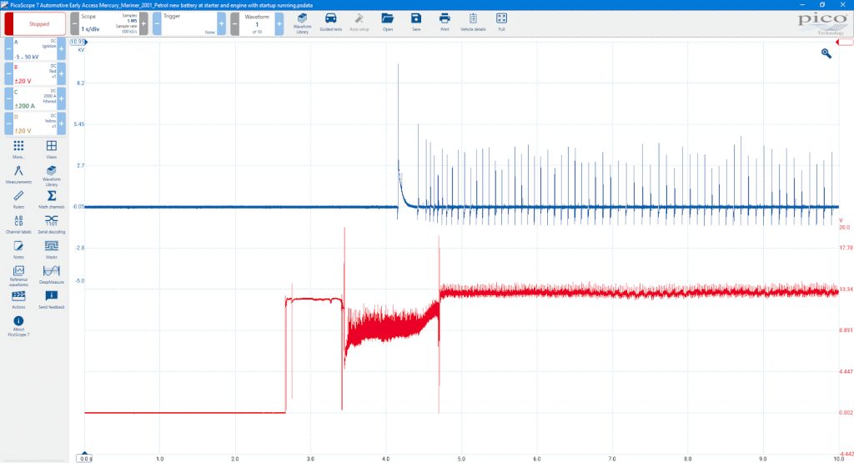Click the Auto setup wand icon
854x463 pixels.
coord(359,23)
